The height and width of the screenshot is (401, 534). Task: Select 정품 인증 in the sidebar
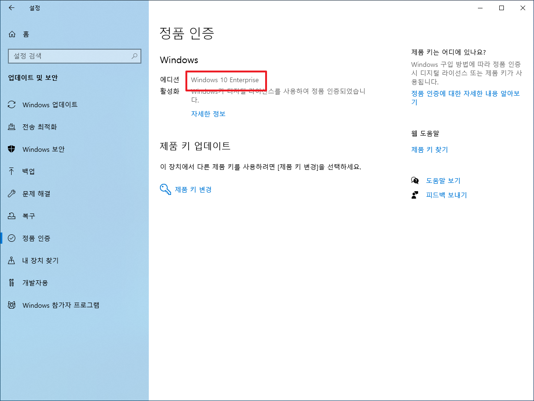(x=37, y=238)
